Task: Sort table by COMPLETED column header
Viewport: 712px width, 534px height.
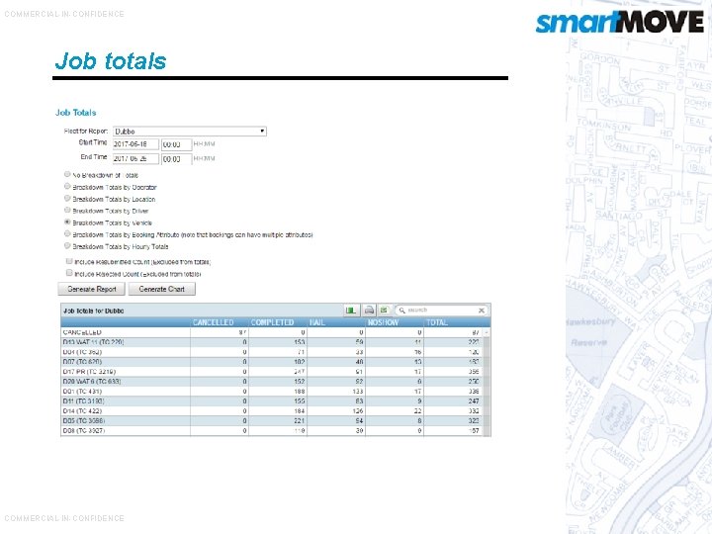Action: [273, 322]
